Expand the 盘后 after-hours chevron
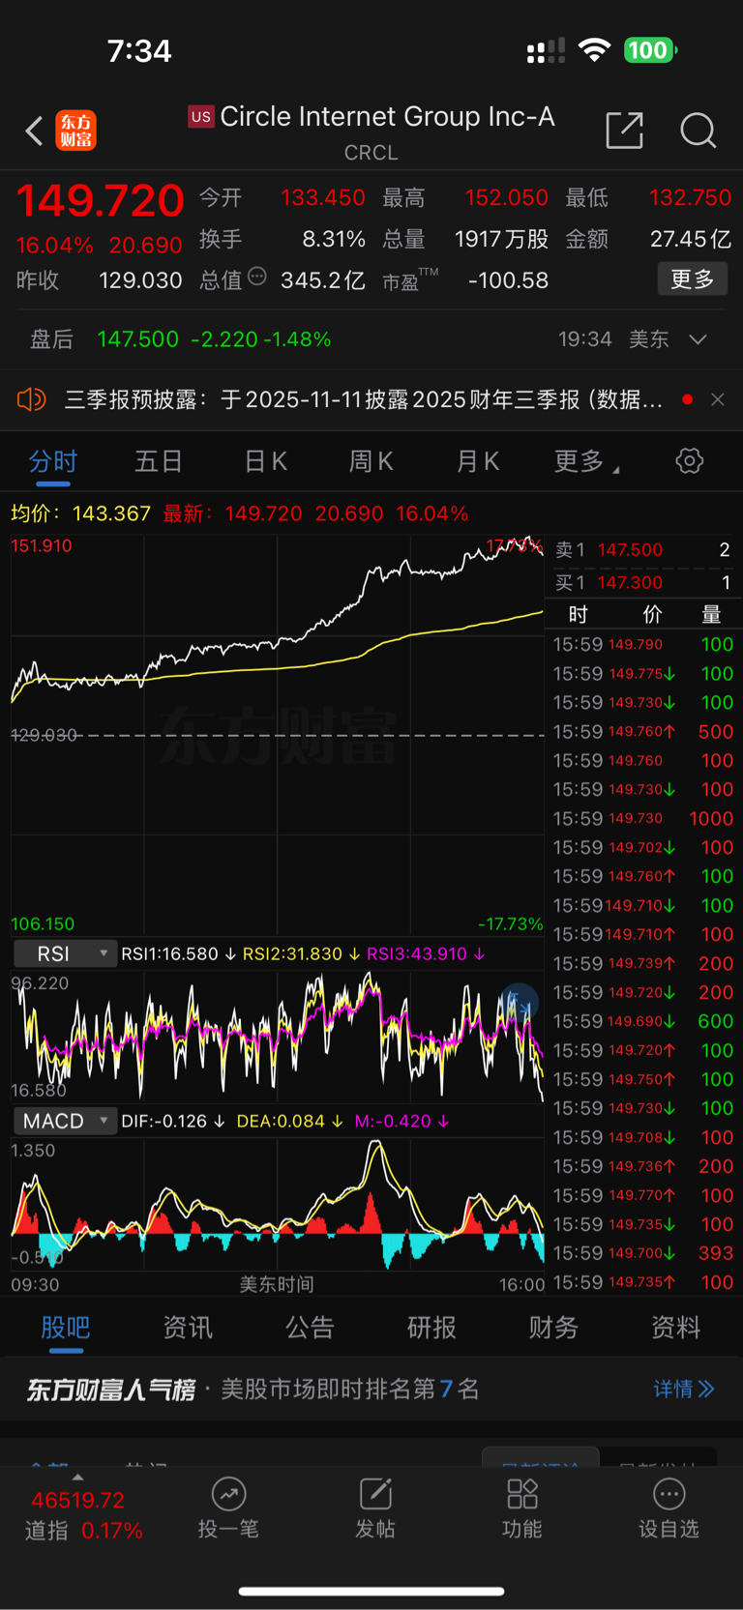Screen dimensions: 743x1610 click(698, 339)
